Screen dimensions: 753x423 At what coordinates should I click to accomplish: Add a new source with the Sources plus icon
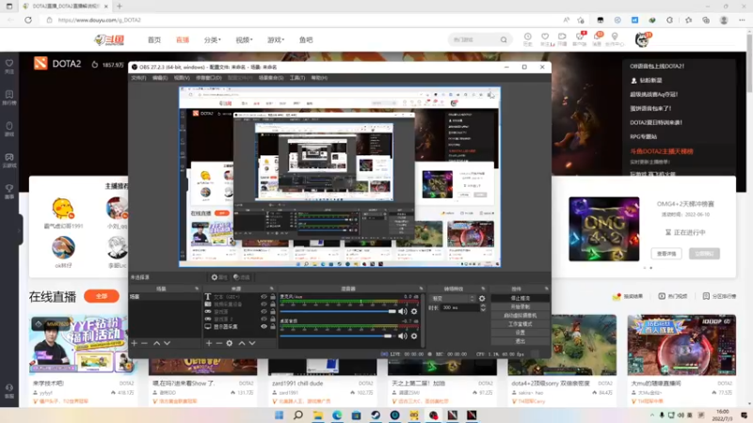tap(209, 343)
